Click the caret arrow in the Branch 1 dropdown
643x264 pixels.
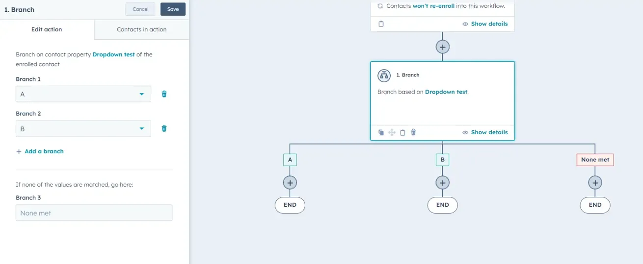tap(142, 94)
